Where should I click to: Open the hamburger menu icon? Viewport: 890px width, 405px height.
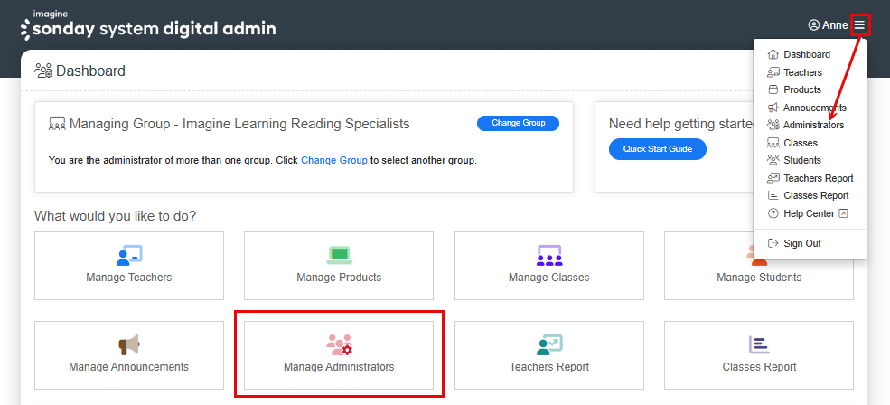click(859, 25)
